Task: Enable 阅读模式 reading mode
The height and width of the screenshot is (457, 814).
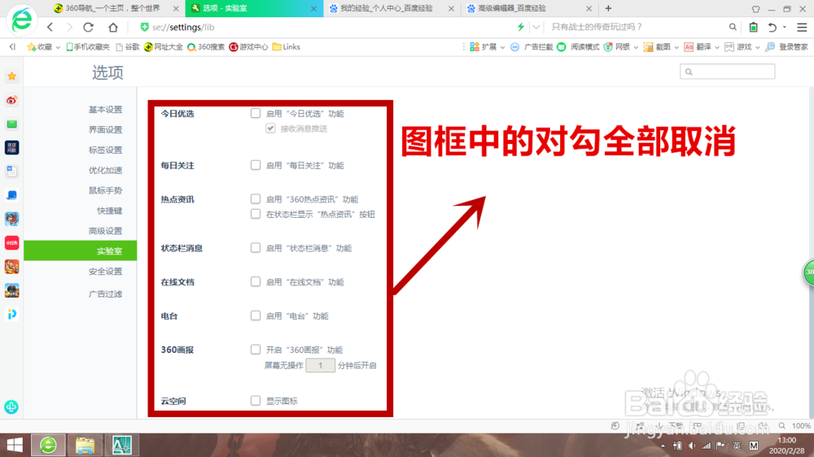Action: point(578,46)
